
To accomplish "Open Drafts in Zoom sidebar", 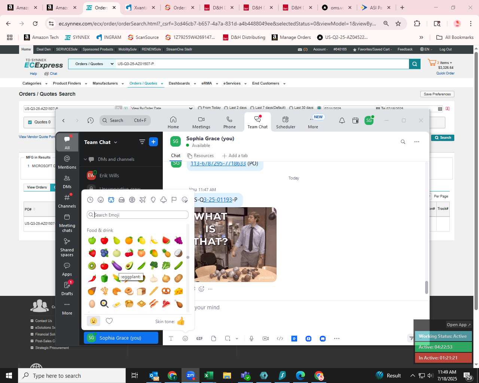I will [67, 288].
